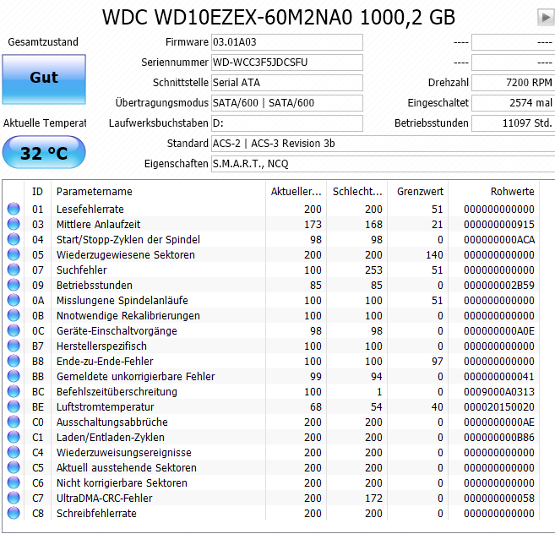
Task: Click status orb of Herstellerspezifisch row
Action: click(14, 346)
